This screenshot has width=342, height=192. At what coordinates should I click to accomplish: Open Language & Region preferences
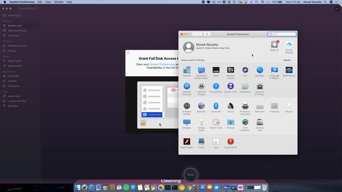point(274,73)
